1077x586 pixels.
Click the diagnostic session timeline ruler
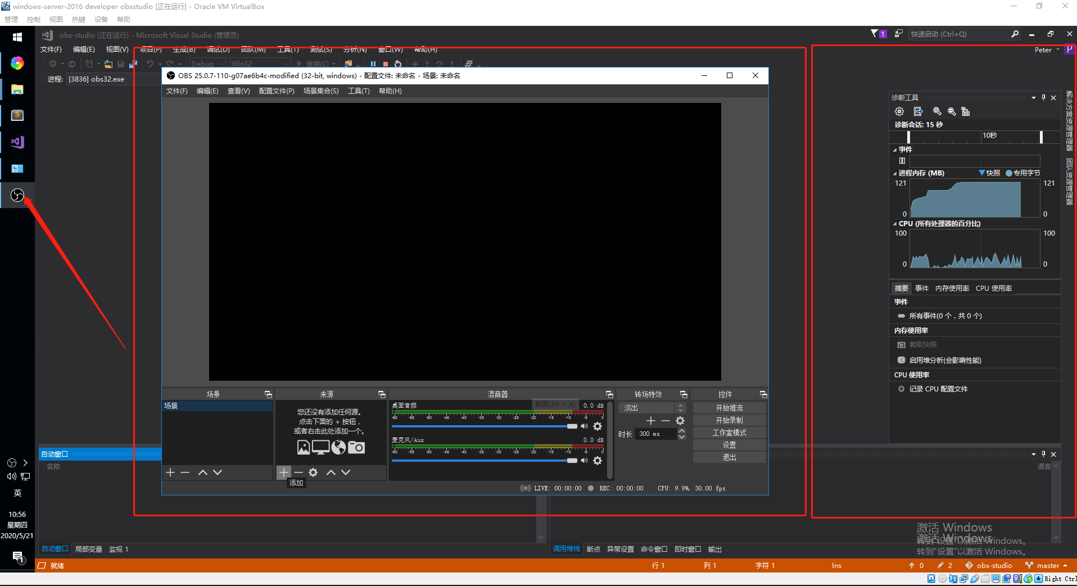tap(975, 137)
